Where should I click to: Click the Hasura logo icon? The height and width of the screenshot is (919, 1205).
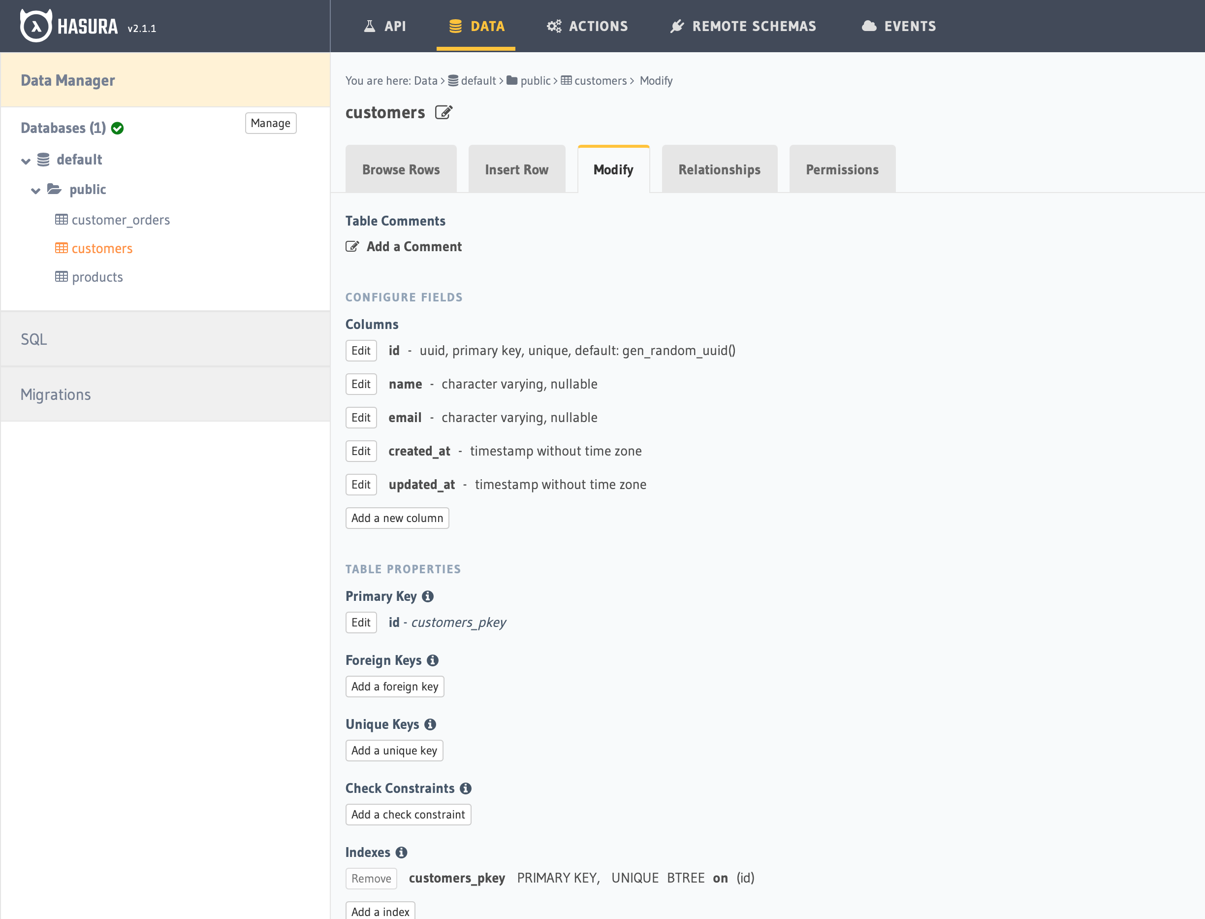(x=35, y=26)
